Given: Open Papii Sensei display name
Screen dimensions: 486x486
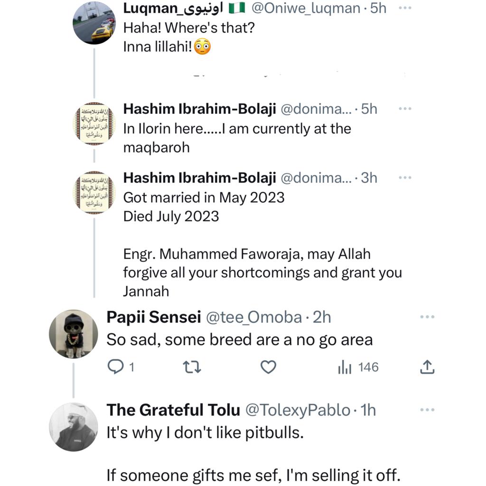Looking at the screenshot, I should [x=153, y=317].
